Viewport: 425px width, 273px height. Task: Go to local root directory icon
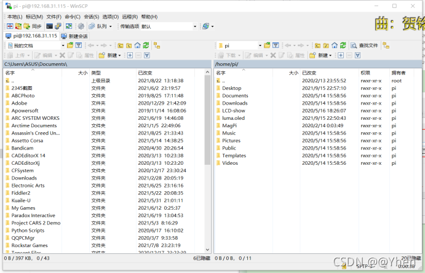pyautogui.click(x=129, y=45)
